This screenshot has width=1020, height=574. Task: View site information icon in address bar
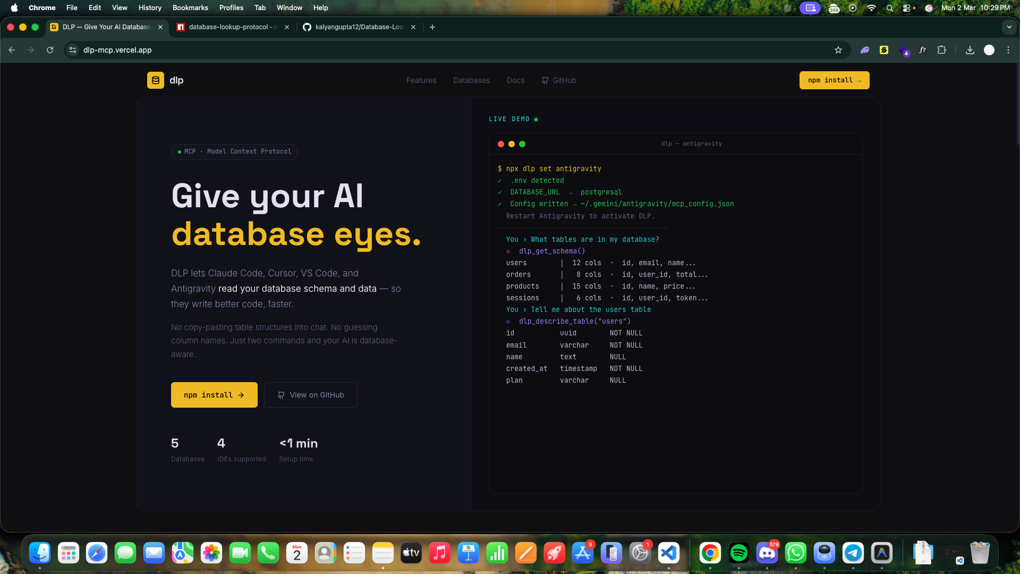pyautogui.click(x=73, y=50)
